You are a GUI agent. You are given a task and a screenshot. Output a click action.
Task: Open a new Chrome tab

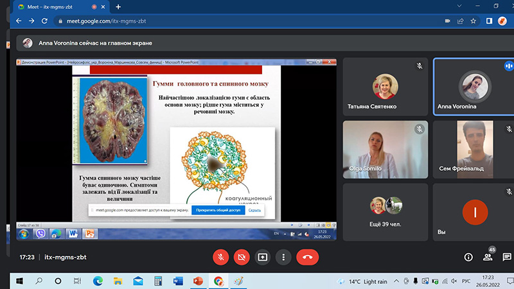tap(118, 6)
